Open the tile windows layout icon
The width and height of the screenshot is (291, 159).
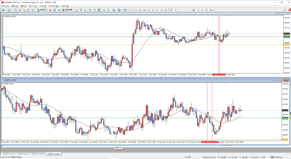pyautogui.click(x=99, y=10)
